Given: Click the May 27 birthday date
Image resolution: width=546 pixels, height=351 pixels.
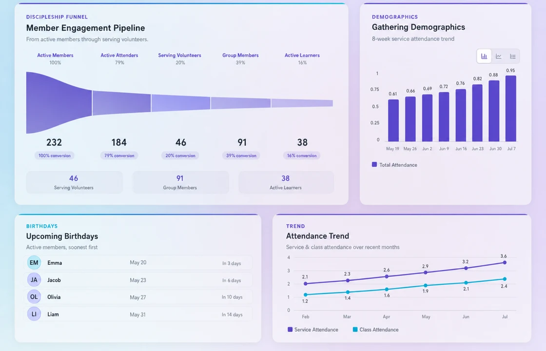Looking at the screenshot, I should tap(138, 297).
